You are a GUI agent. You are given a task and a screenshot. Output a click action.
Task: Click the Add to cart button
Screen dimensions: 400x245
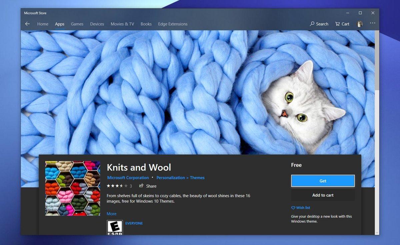[x=323, y=195]
